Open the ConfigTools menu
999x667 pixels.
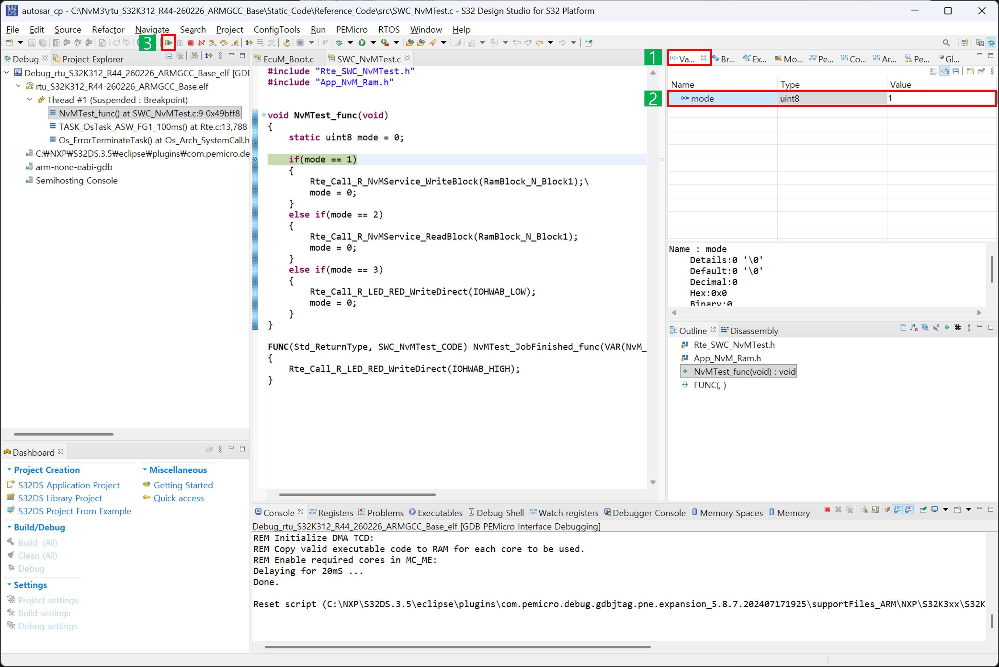pyautogui.click(x=277, y=29)
